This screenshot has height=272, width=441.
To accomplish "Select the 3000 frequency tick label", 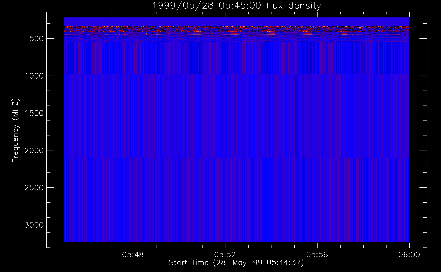I will tap(34, 225).
